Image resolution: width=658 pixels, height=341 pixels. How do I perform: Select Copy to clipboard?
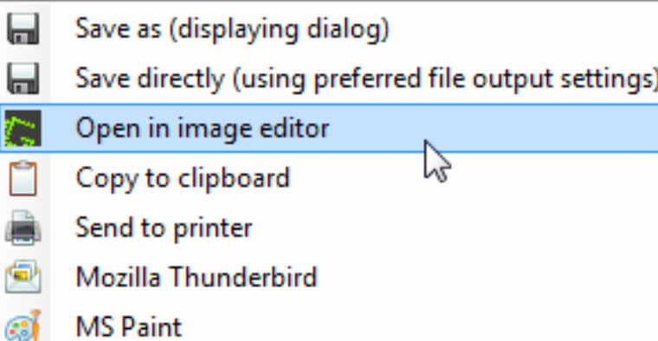click(183, 178)
